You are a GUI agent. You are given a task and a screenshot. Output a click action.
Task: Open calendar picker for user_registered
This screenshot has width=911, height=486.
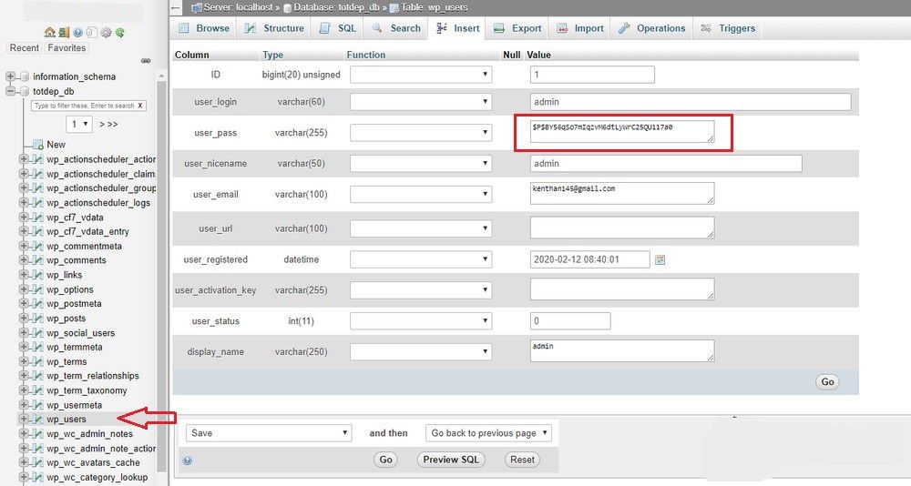[660, 259]
